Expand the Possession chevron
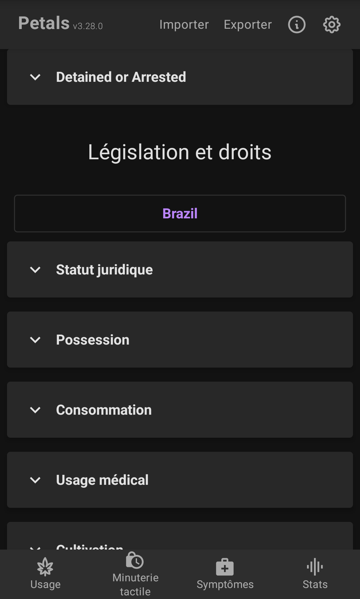The width and height of the screenshot is (360, 599). (x=35, y=340)
